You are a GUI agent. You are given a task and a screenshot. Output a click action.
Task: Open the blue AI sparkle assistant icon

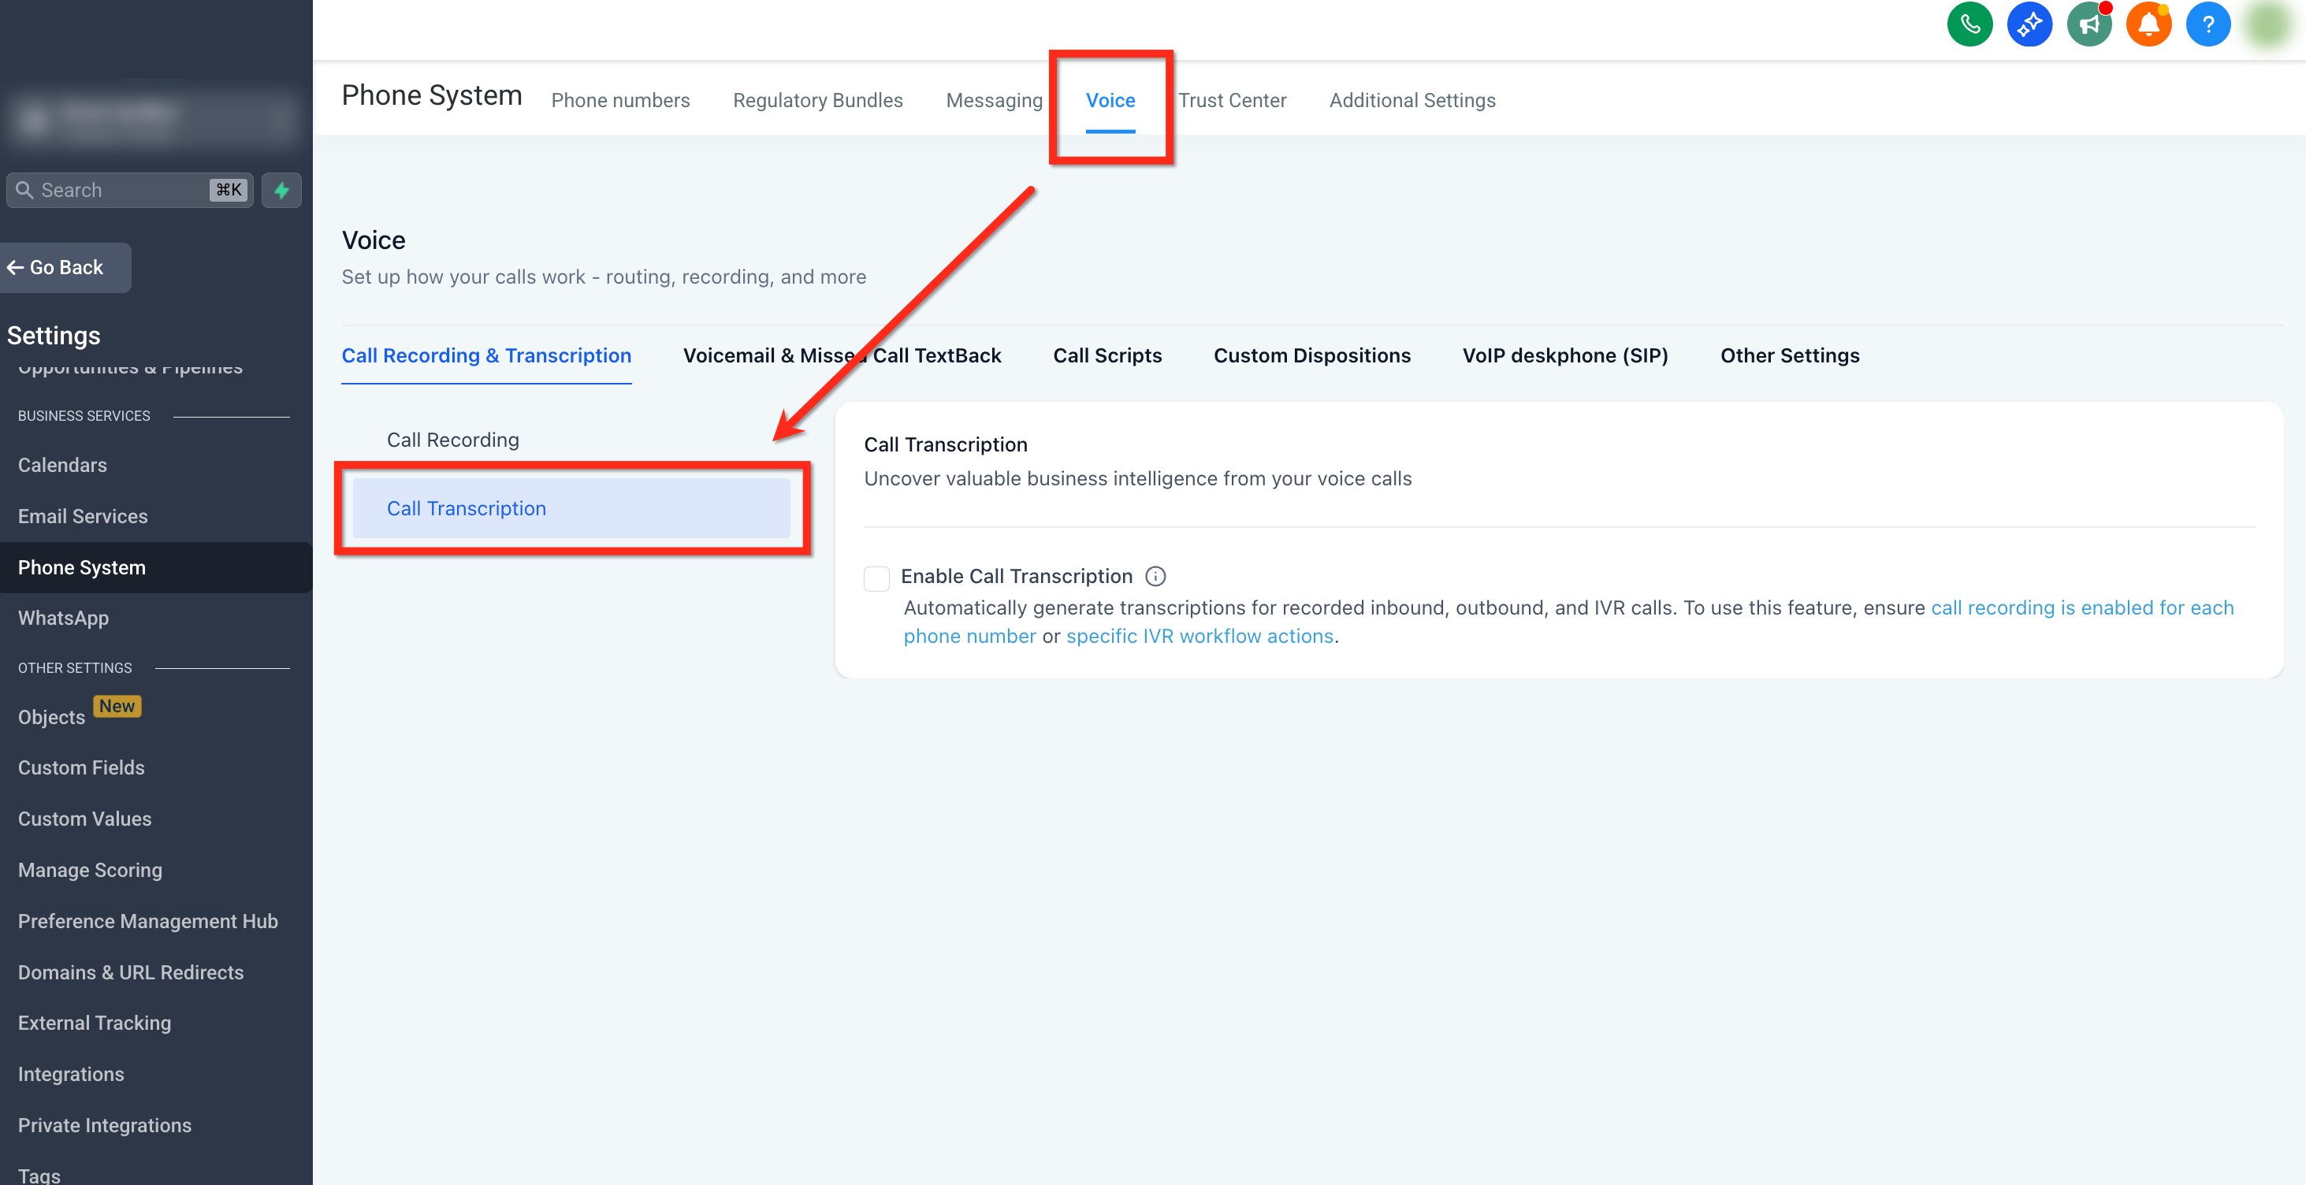point(2029,24)
